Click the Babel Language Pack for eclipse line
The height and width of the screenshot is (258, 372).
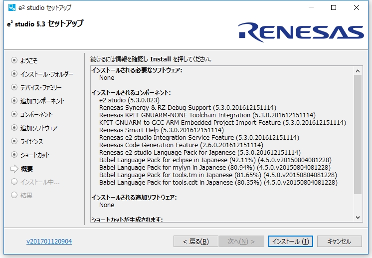[215, 160]
